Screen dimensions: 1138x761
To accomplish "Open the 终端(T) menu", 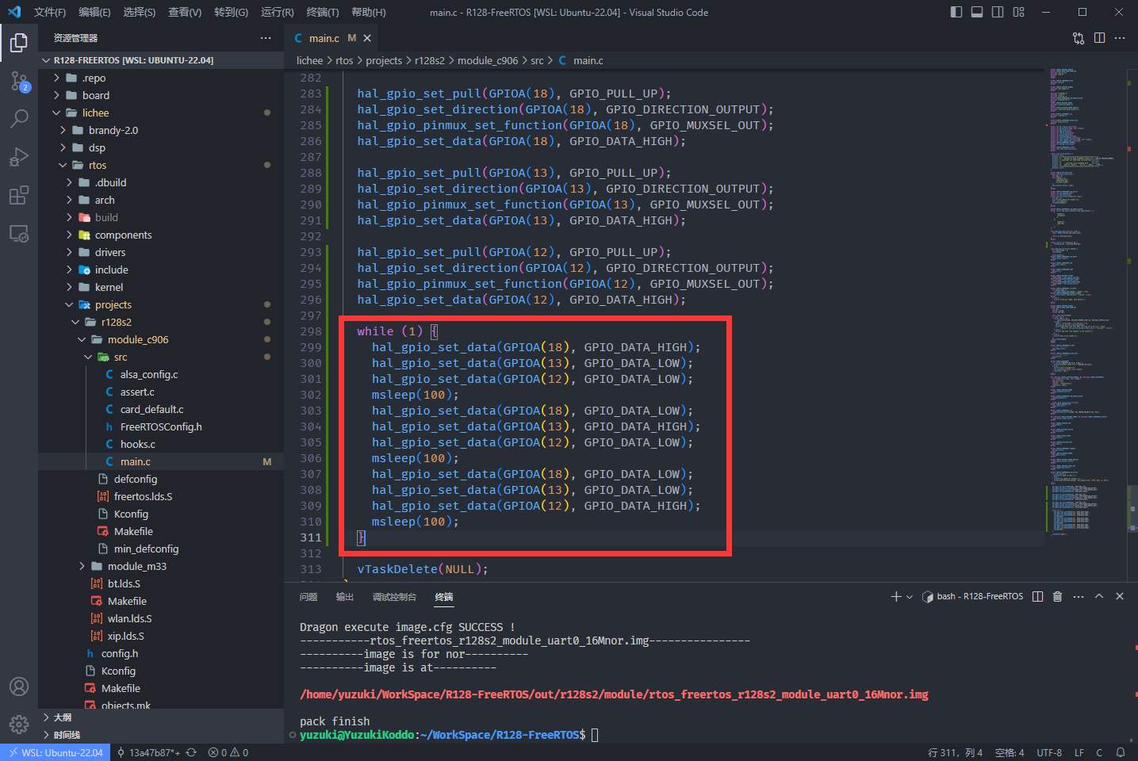I will [322, 12].
